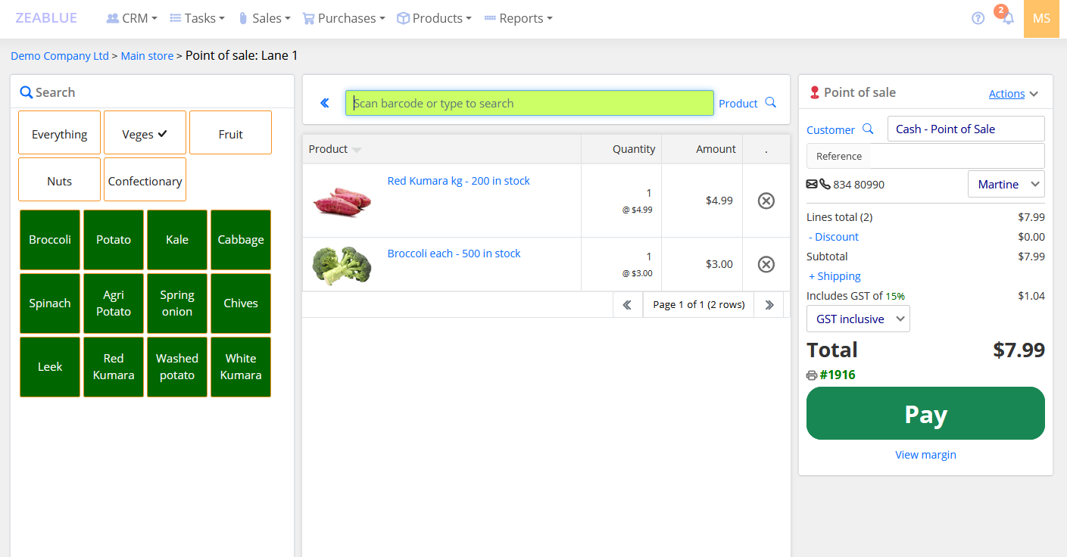Open Red Kumara kg product link
Screen dimensions: 1067x557
pos(458,181)
